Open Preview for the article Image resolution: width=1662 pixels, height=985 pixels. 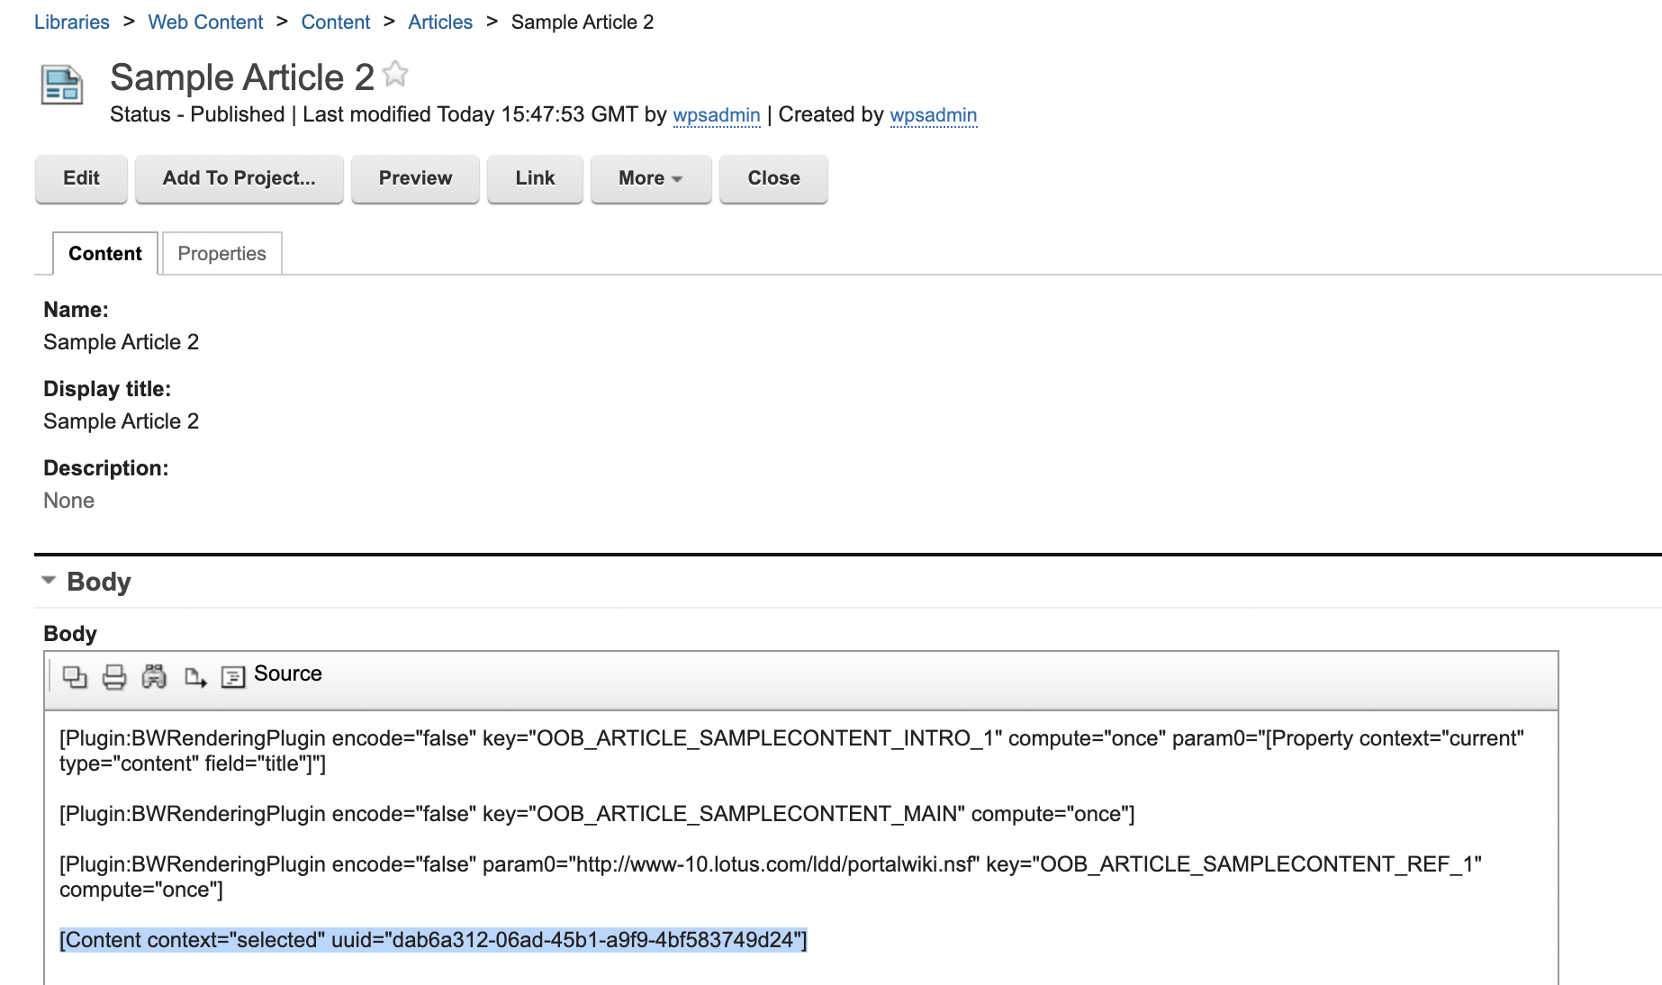pyautogui.click(x=415, y=178)
